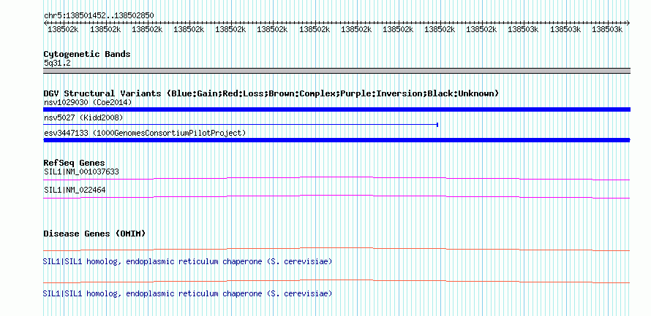
Task: Select the second orange OMIM SIL1 gene line
Action: 336,281
